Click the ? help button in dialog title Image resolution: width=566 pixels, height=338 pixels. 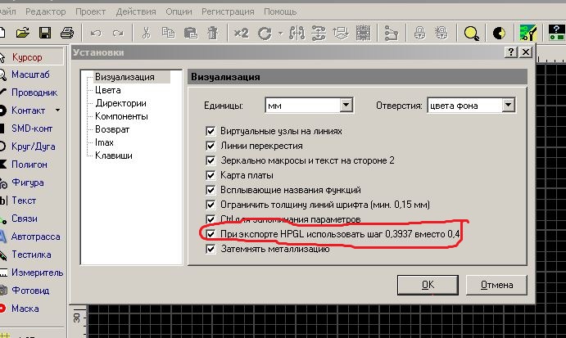tap(511, 52)
